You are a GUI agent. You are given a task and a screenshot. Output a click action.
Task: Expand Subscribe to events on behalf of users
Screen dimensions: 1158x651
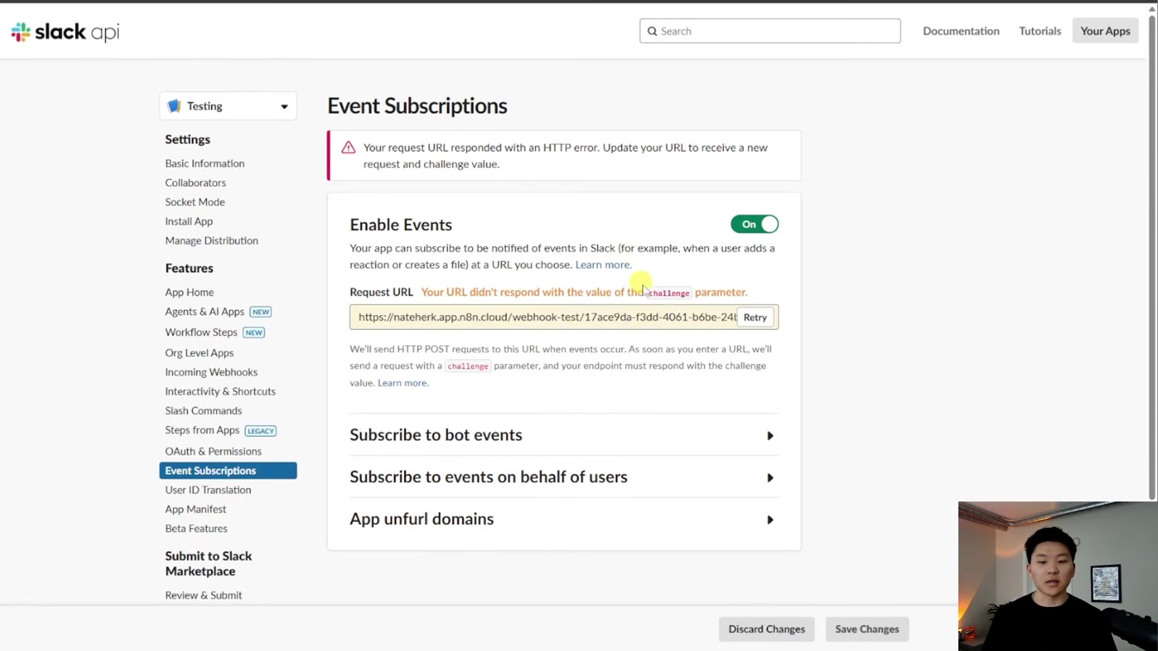pos(563,477)
